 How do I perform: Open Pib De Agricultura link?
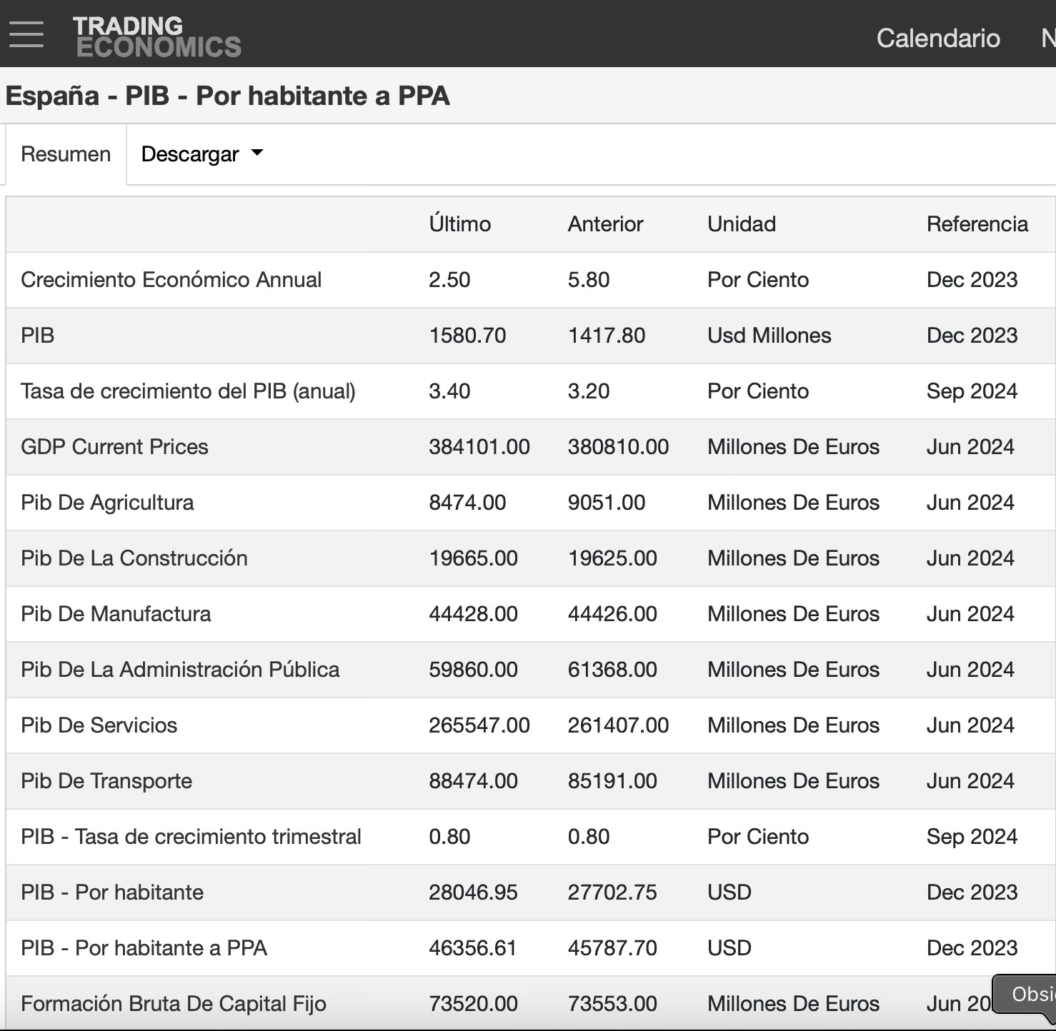pos(107,503)
